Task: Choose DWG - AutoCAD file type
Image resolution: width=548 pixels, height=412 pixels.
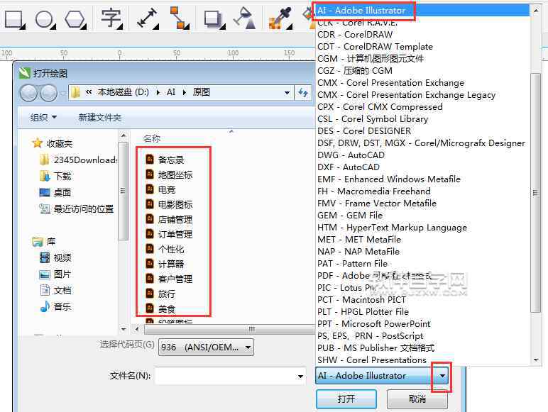Action: click(423, 155)
